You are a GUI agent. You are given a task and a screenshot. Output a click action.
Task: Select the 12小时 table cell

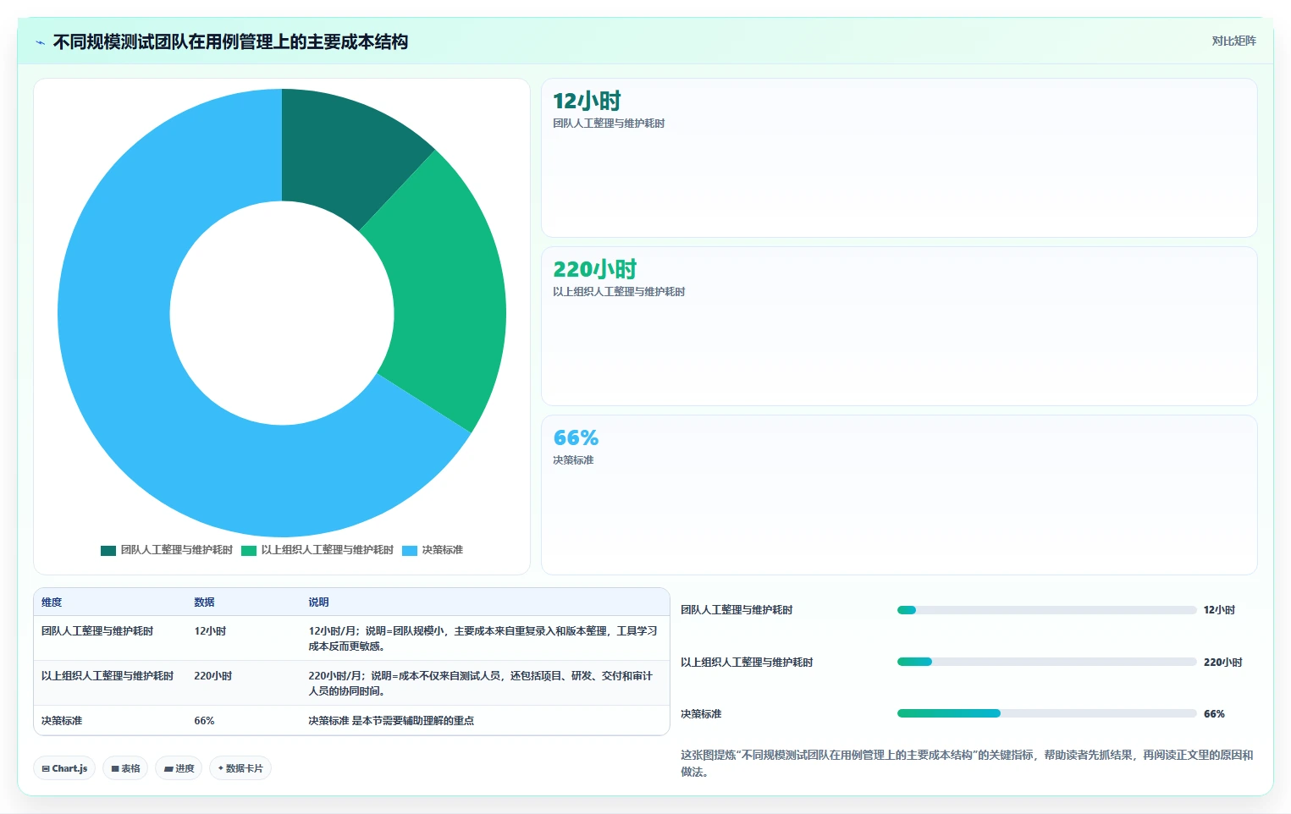pos(210,631)
